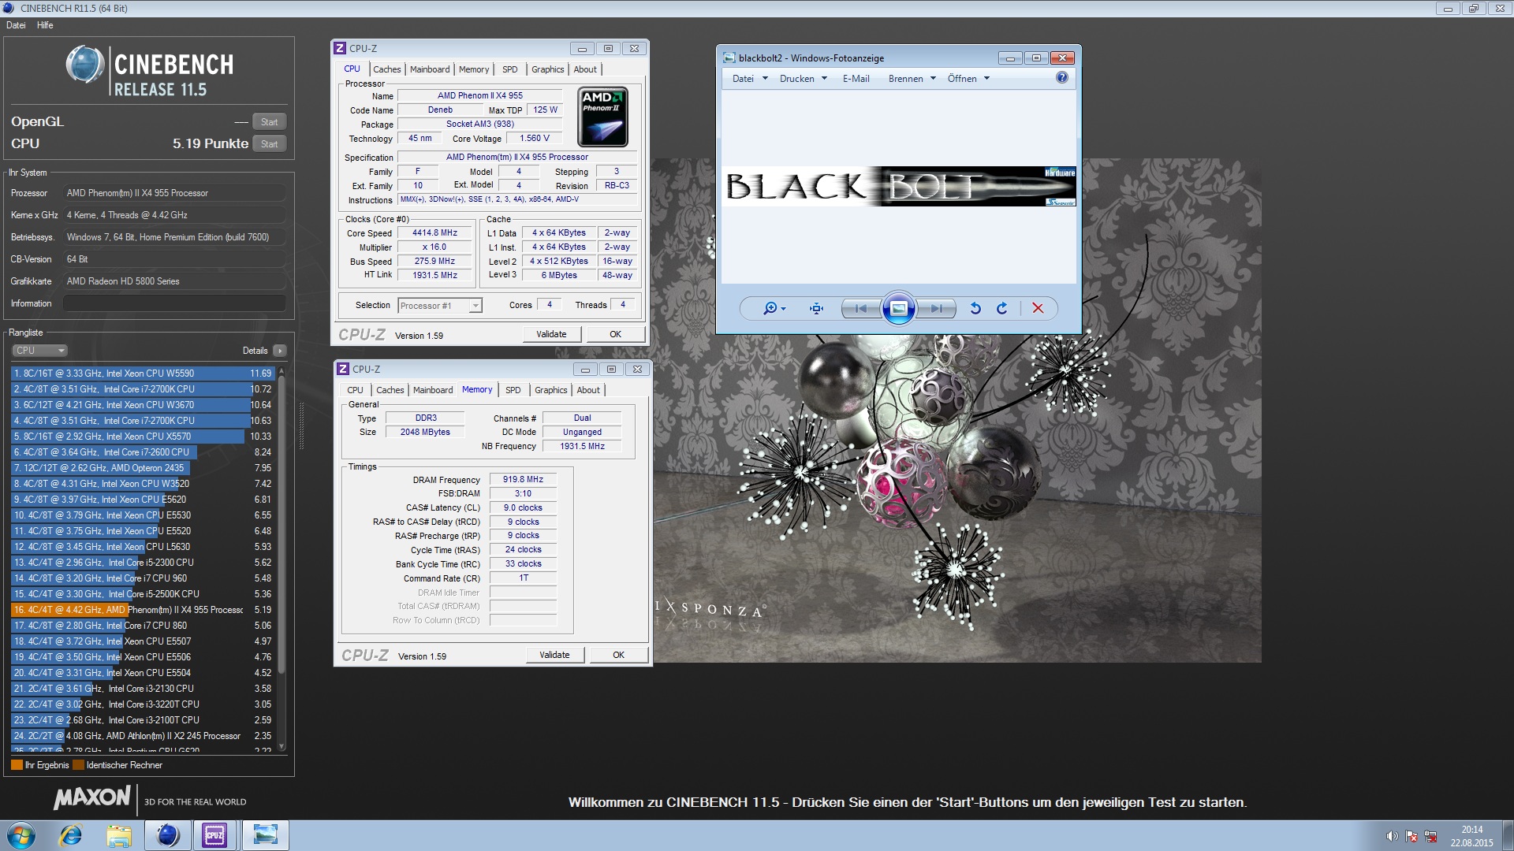Screen dimensions: 1514x851
Task: Go to the next image in the photo viewer
Action: pos(936,309)
